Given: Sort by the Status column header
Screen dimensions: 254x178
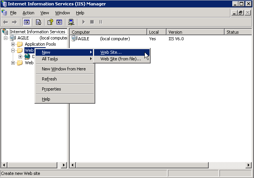Looking at the screenshot, I should [238, 32].
